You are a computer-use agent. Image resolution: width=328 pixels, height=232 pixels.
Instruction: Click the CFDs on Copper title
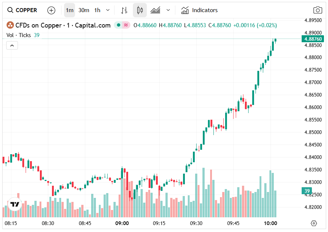pos(63,25)
